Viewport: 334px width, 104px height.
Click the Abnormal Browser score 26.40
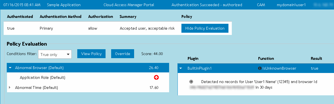tap(154, 68)
